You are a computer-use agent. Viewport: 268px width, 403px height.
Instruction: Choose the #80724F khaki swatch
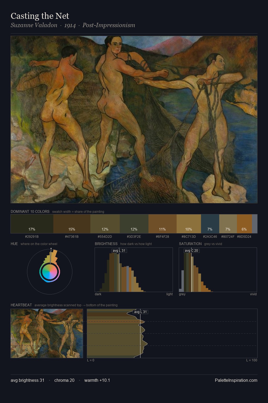[228, 224]
